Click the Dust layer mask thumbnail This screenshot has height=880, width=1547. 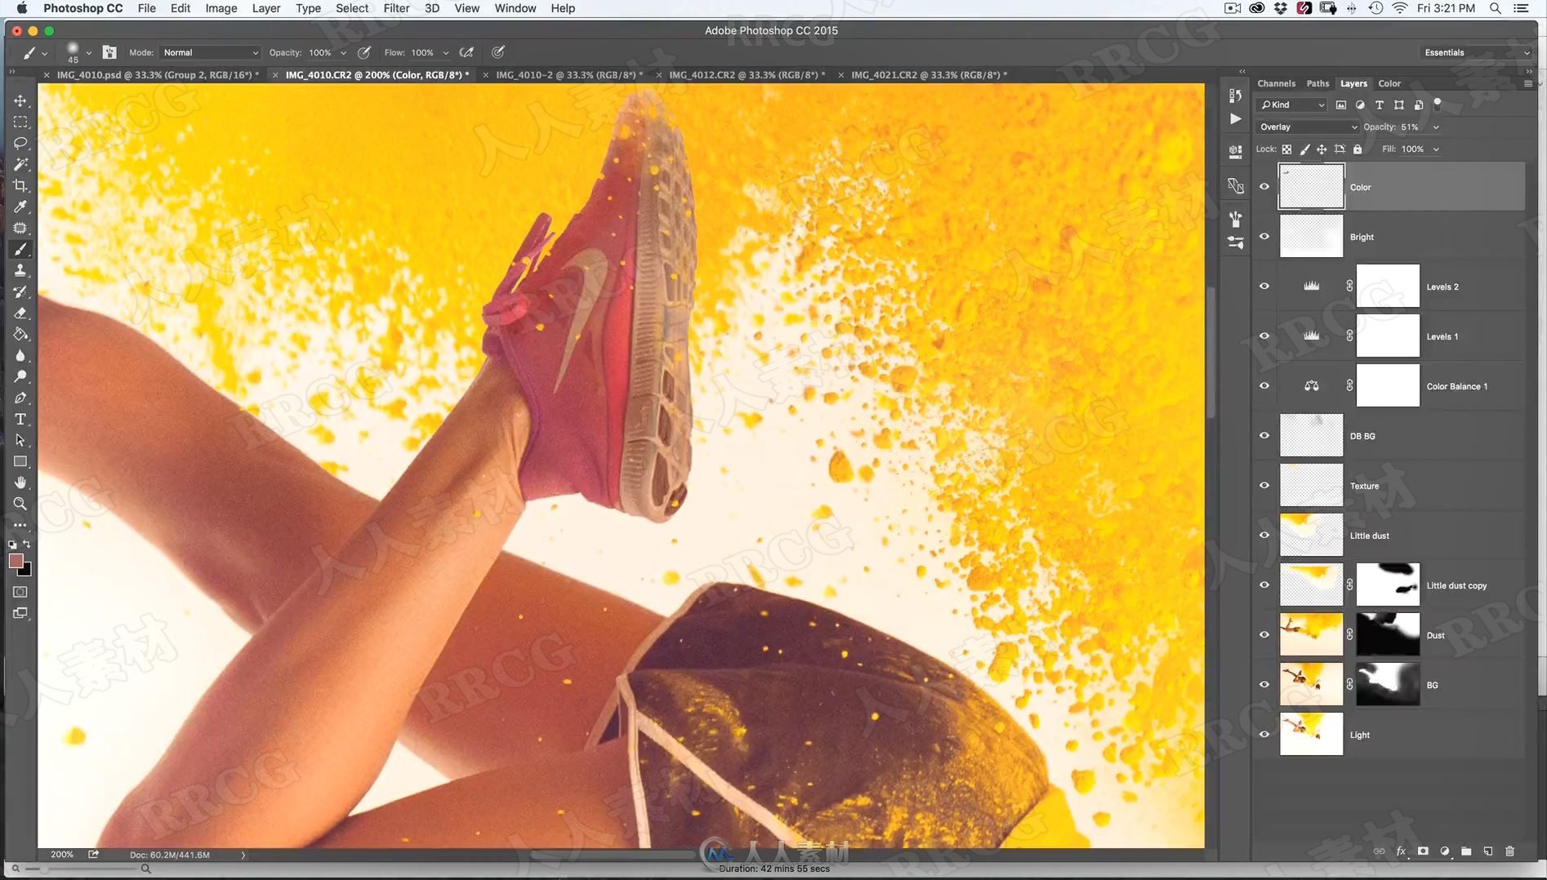tap(1388, 635)
